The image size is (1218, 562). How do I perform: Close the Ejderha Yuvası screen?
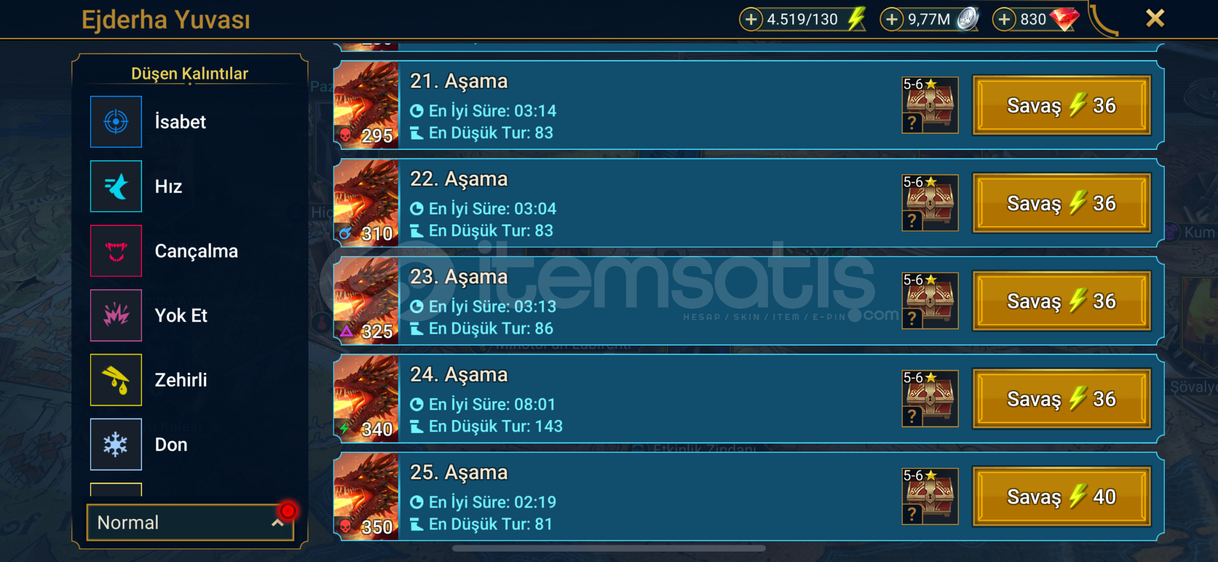click(1155, 19)
